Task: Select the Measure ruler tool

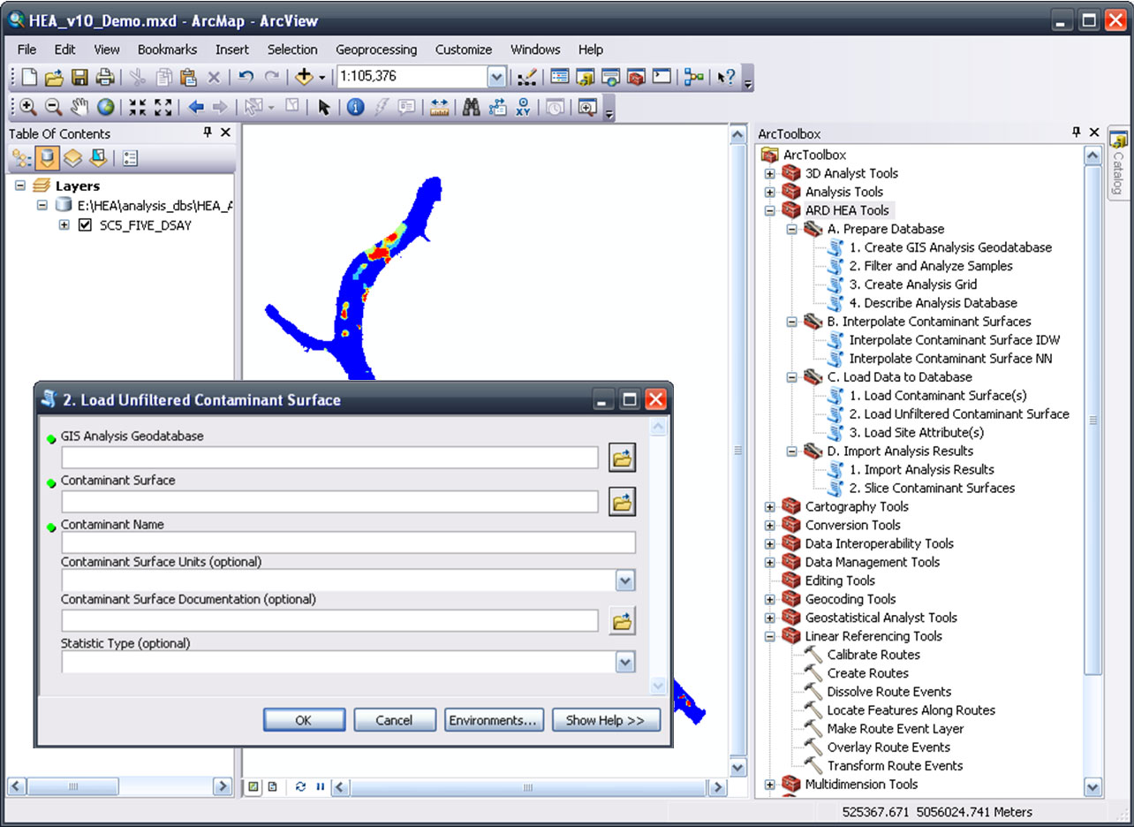Action: pyautogui.click(x=439, y=107)
